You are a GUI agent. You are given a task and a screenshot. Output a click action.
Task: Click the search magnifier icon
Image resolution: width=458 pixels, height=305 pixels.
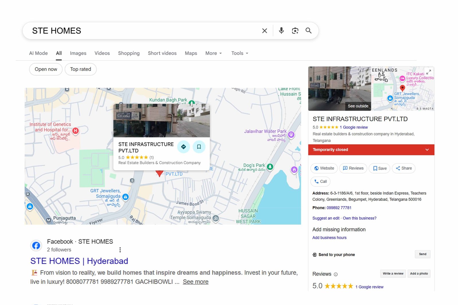coord(309,31)
